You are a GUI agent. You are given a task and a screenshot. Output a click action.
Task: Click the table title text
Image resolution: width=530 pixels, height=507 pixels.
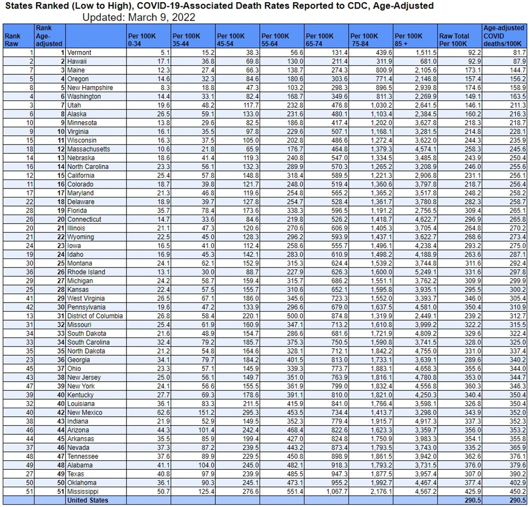[218, 6]
